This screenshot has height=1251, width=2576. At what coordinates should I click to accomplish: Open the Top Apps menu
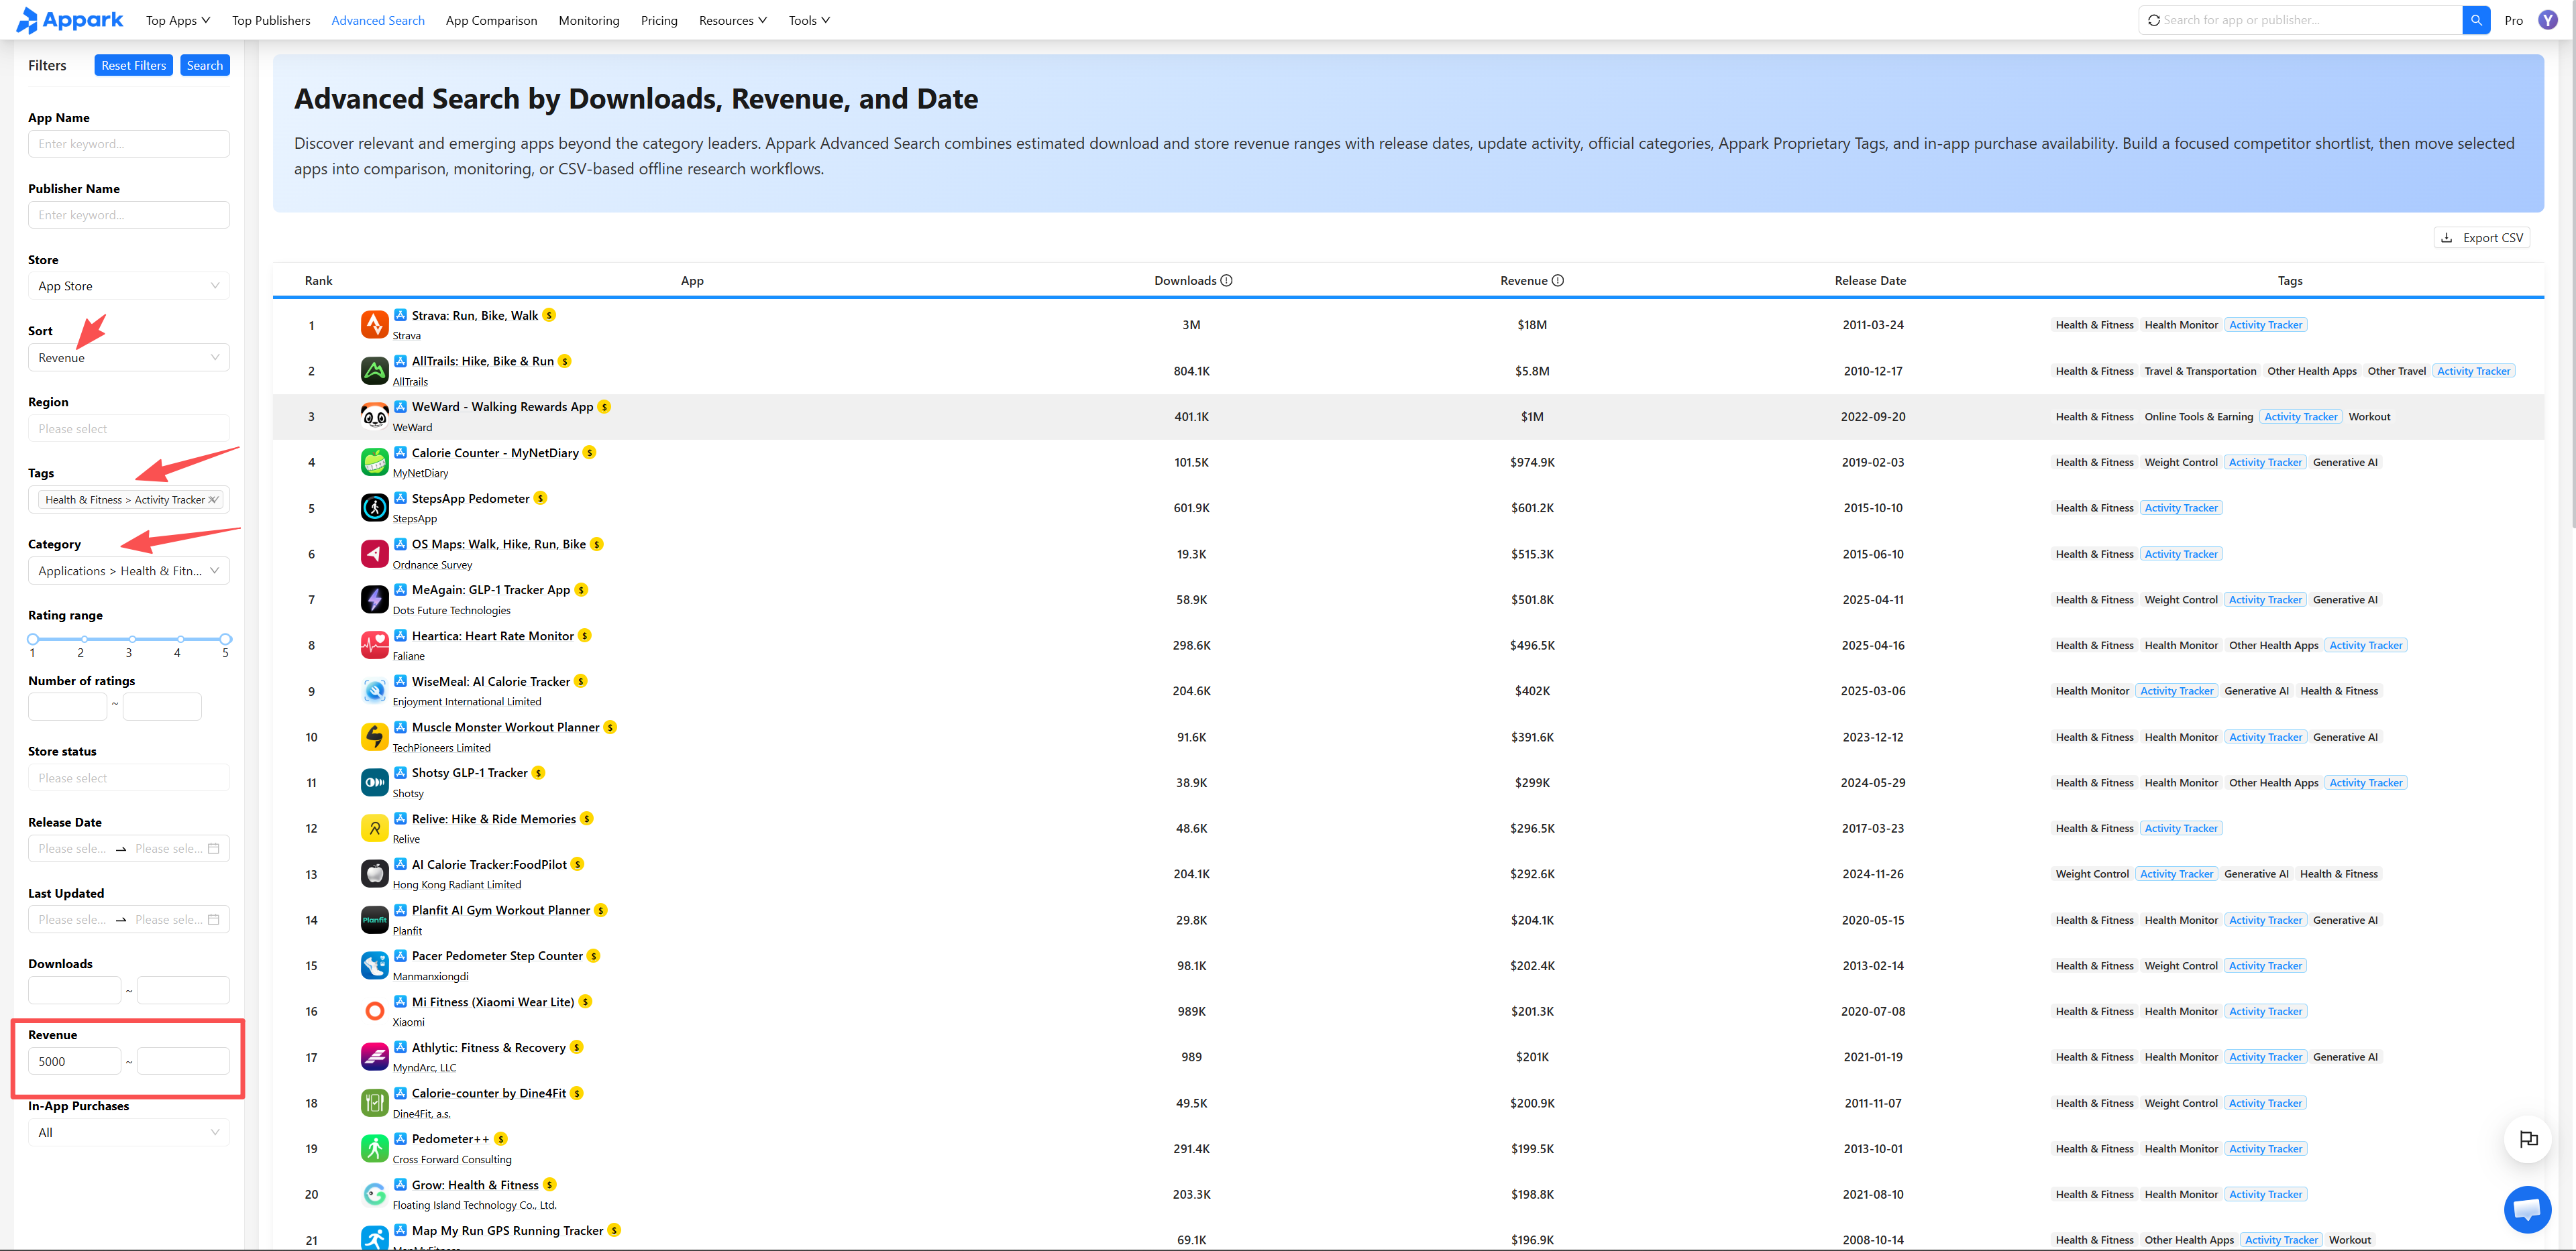(178, 20)
